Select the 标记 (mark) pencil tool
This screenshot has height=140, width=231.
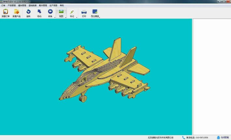tap(72, 12)
